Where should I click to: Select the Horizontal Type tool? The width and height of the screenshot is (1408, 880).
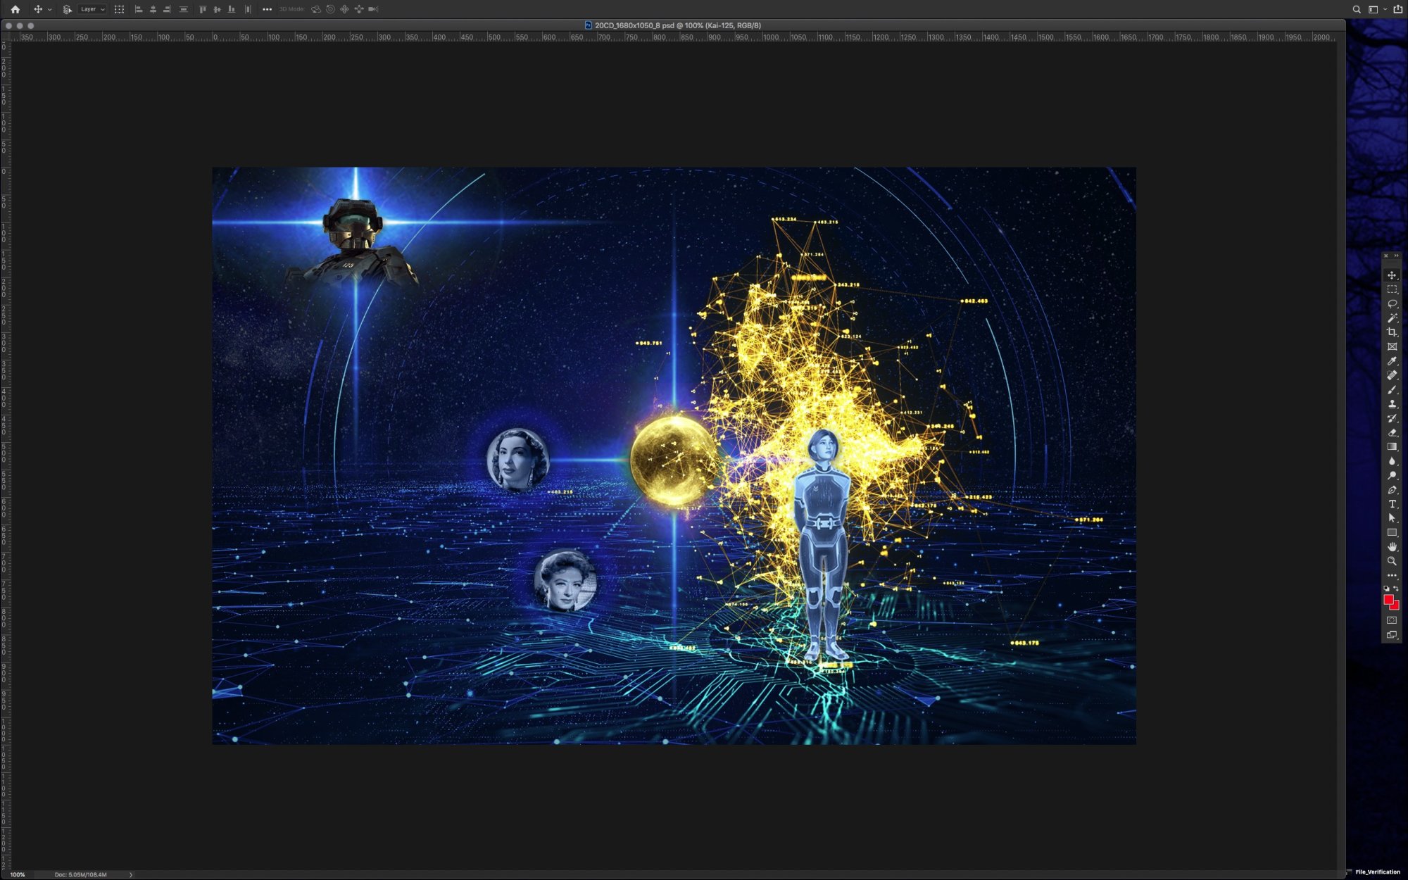1392,504
